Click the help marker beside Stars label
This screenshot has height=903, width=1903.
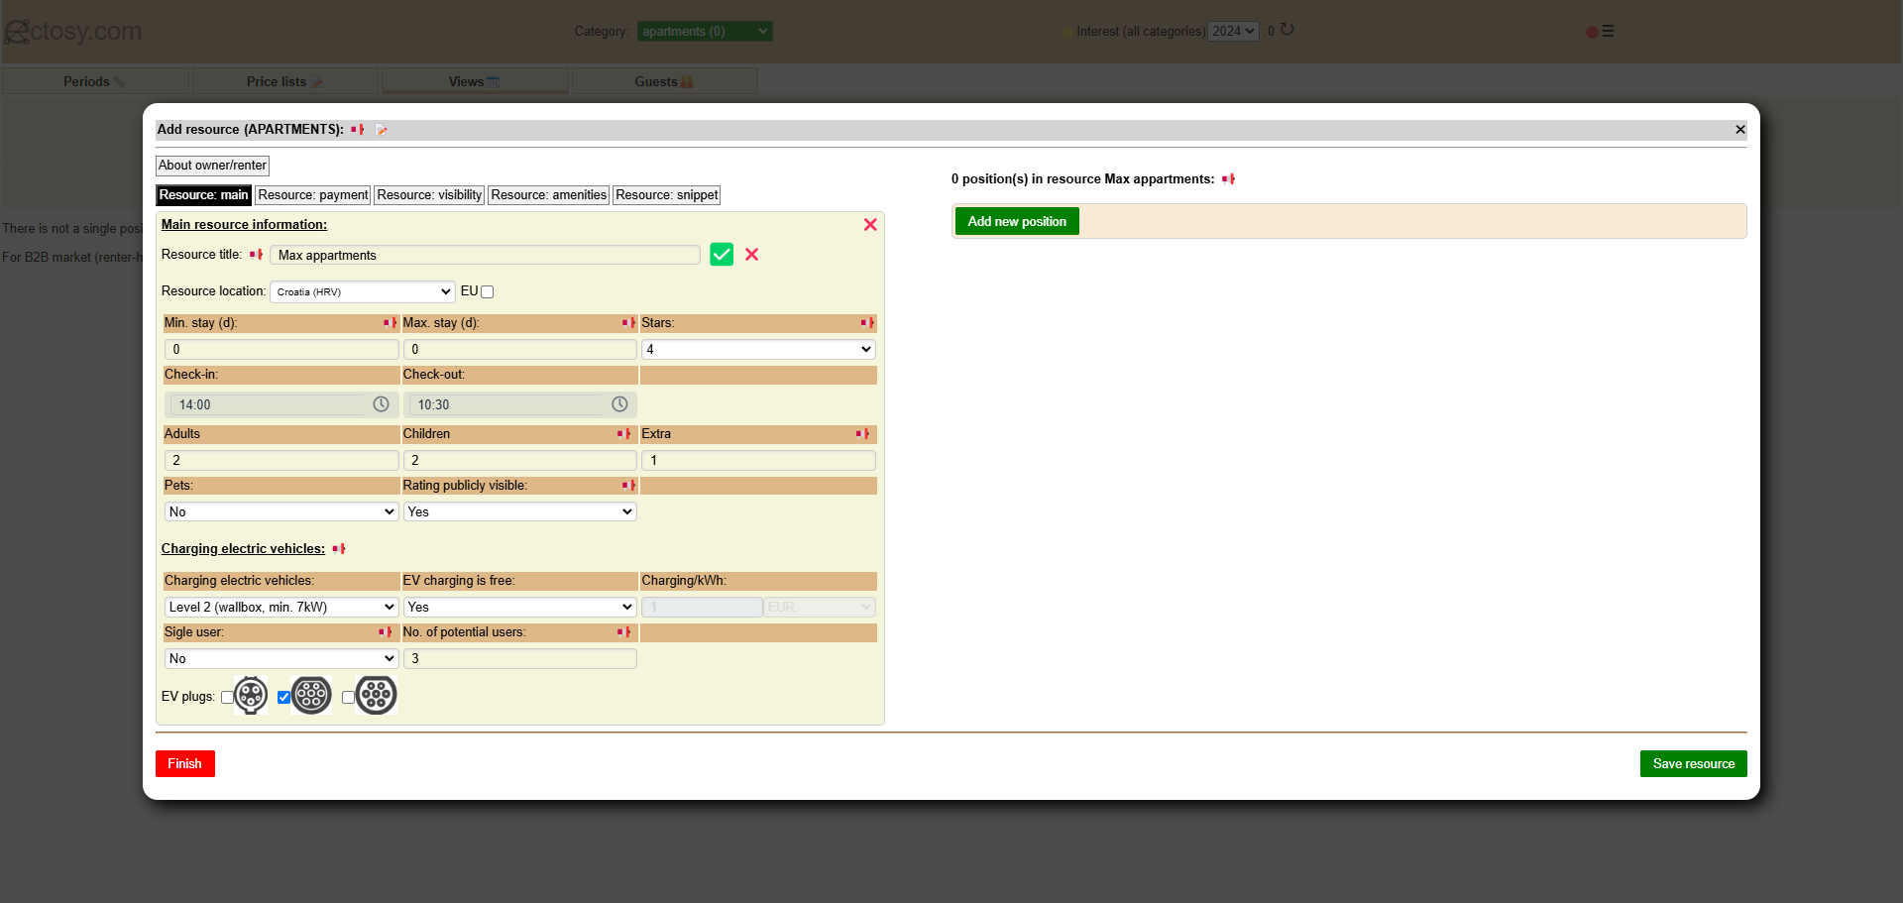click(866, 323)
